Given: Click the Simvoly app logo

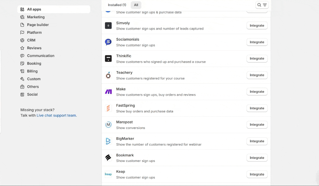Looking at the screenshot, I should coord(108,26).
